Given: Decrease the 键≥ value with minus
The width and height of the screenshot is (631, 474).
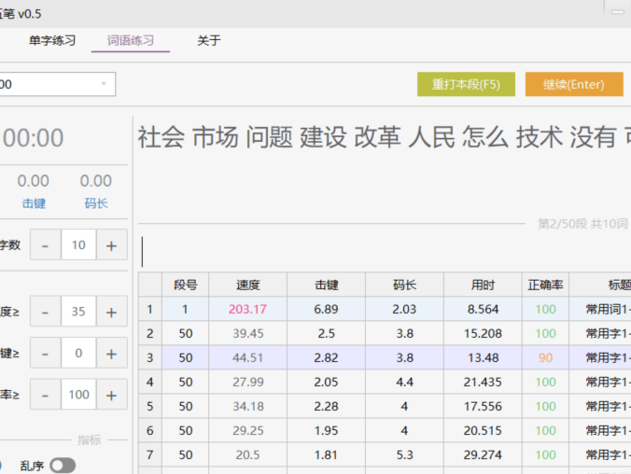Looking at the screenshot, I should (x=46, y=353).
